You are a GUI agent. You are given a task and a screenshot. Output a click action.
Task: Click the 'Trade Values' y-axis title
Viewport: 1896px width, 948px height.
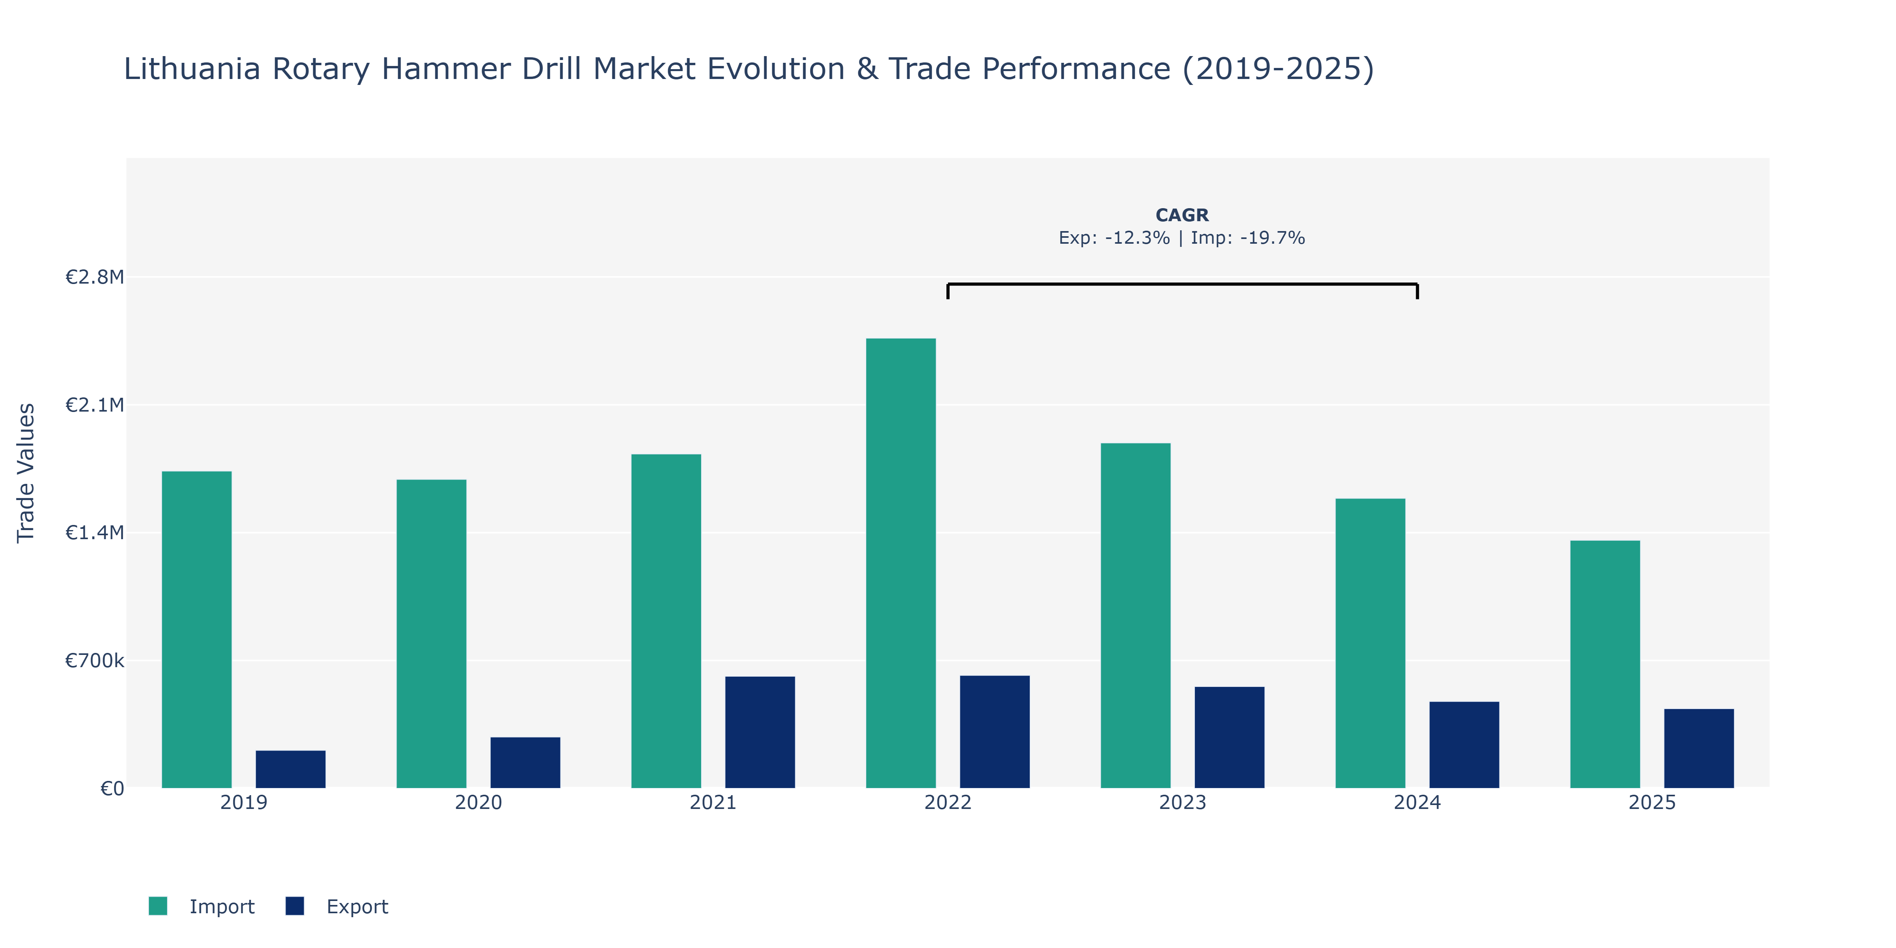[26, 472]
